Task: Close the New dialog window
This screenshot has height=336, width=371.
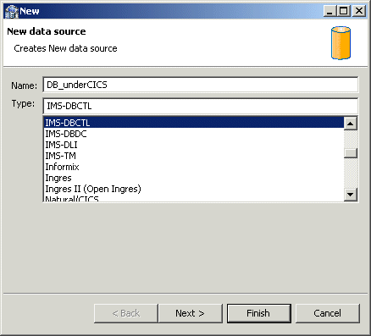Action: point(359,11)
